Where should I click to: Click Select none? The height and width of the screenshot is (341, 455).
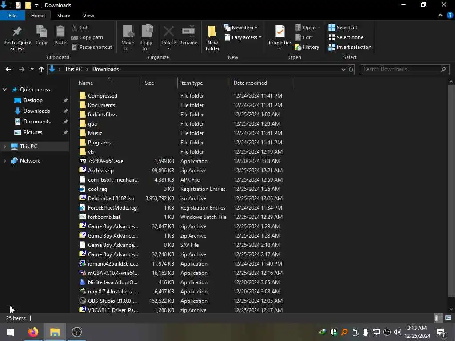click(346, 37)
